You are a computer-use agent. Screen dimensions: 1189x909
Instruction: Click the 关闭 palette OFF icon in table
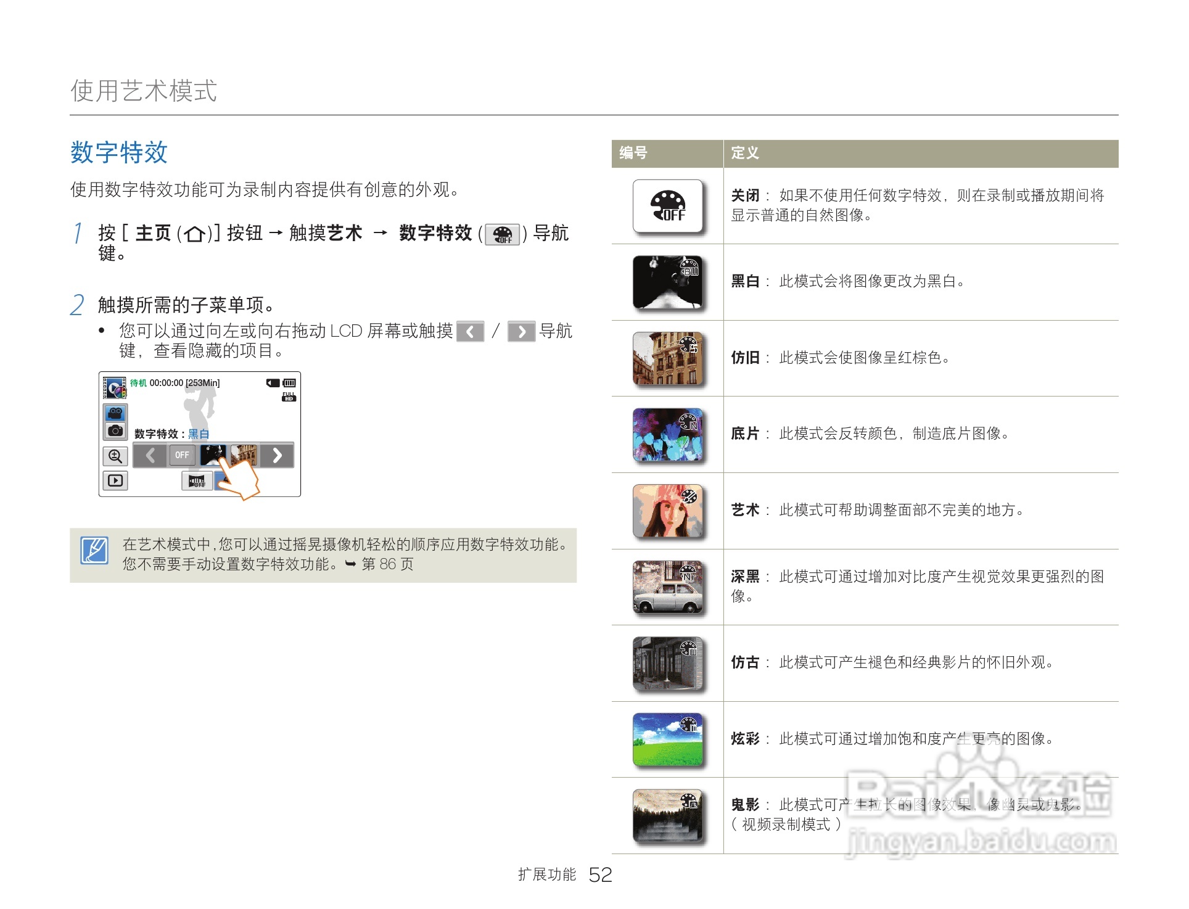click(668, 207)
